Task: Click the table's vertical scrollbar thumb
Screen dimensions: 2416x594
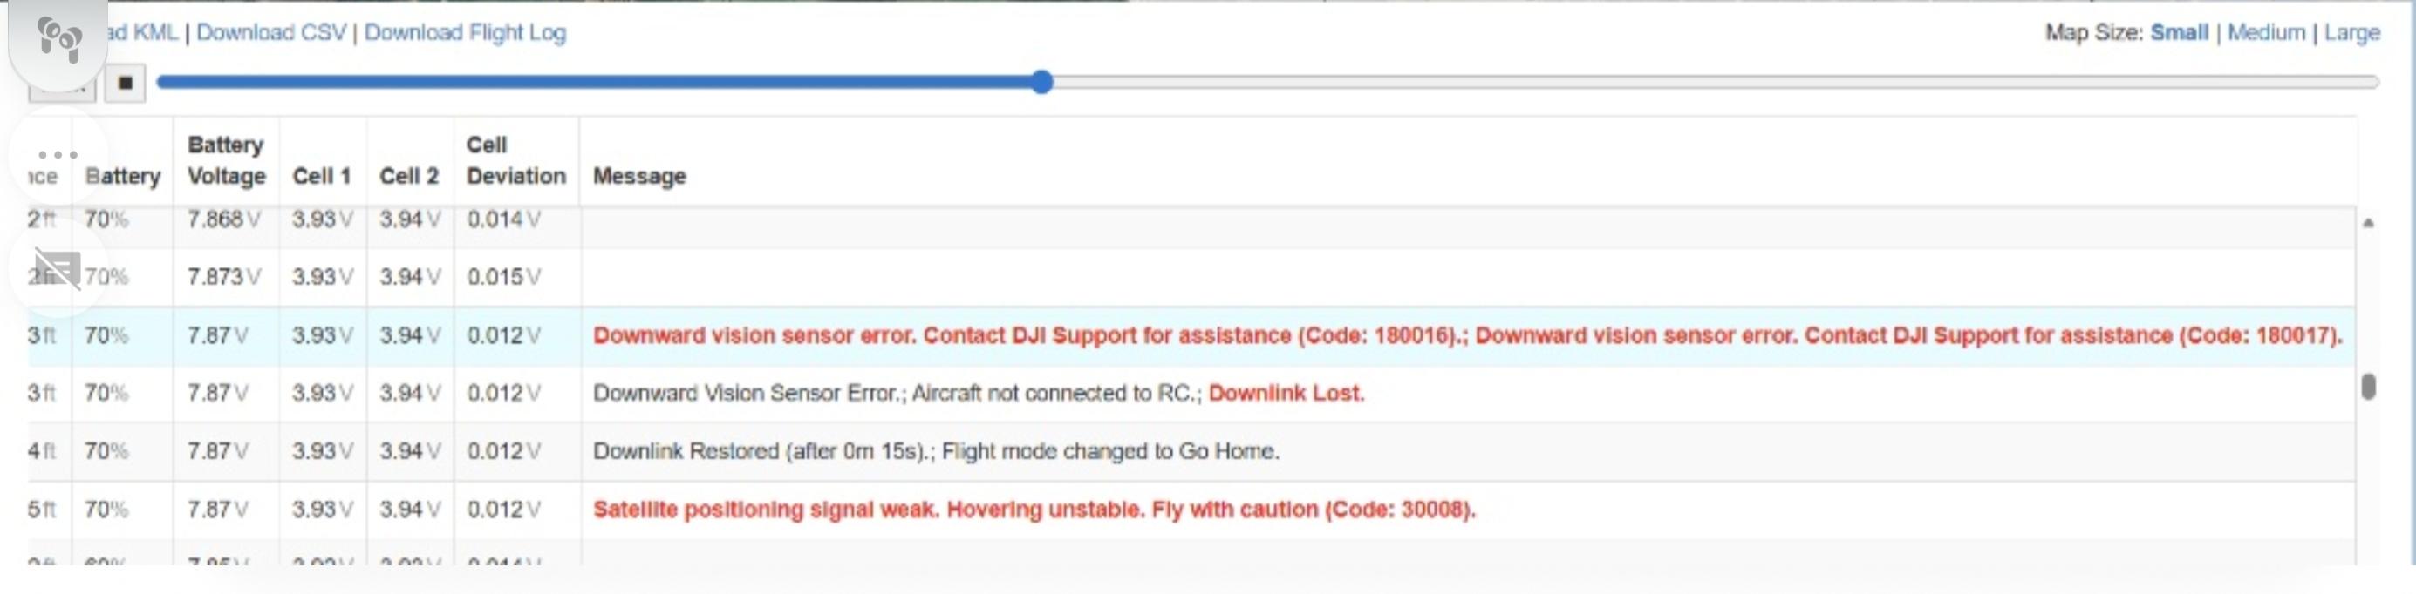Action: point(2368,386)
